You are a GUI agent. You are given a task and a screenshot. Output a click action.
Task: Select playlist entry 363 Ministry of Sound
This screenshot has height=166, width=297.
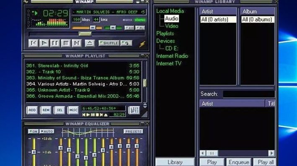point(83,78)
